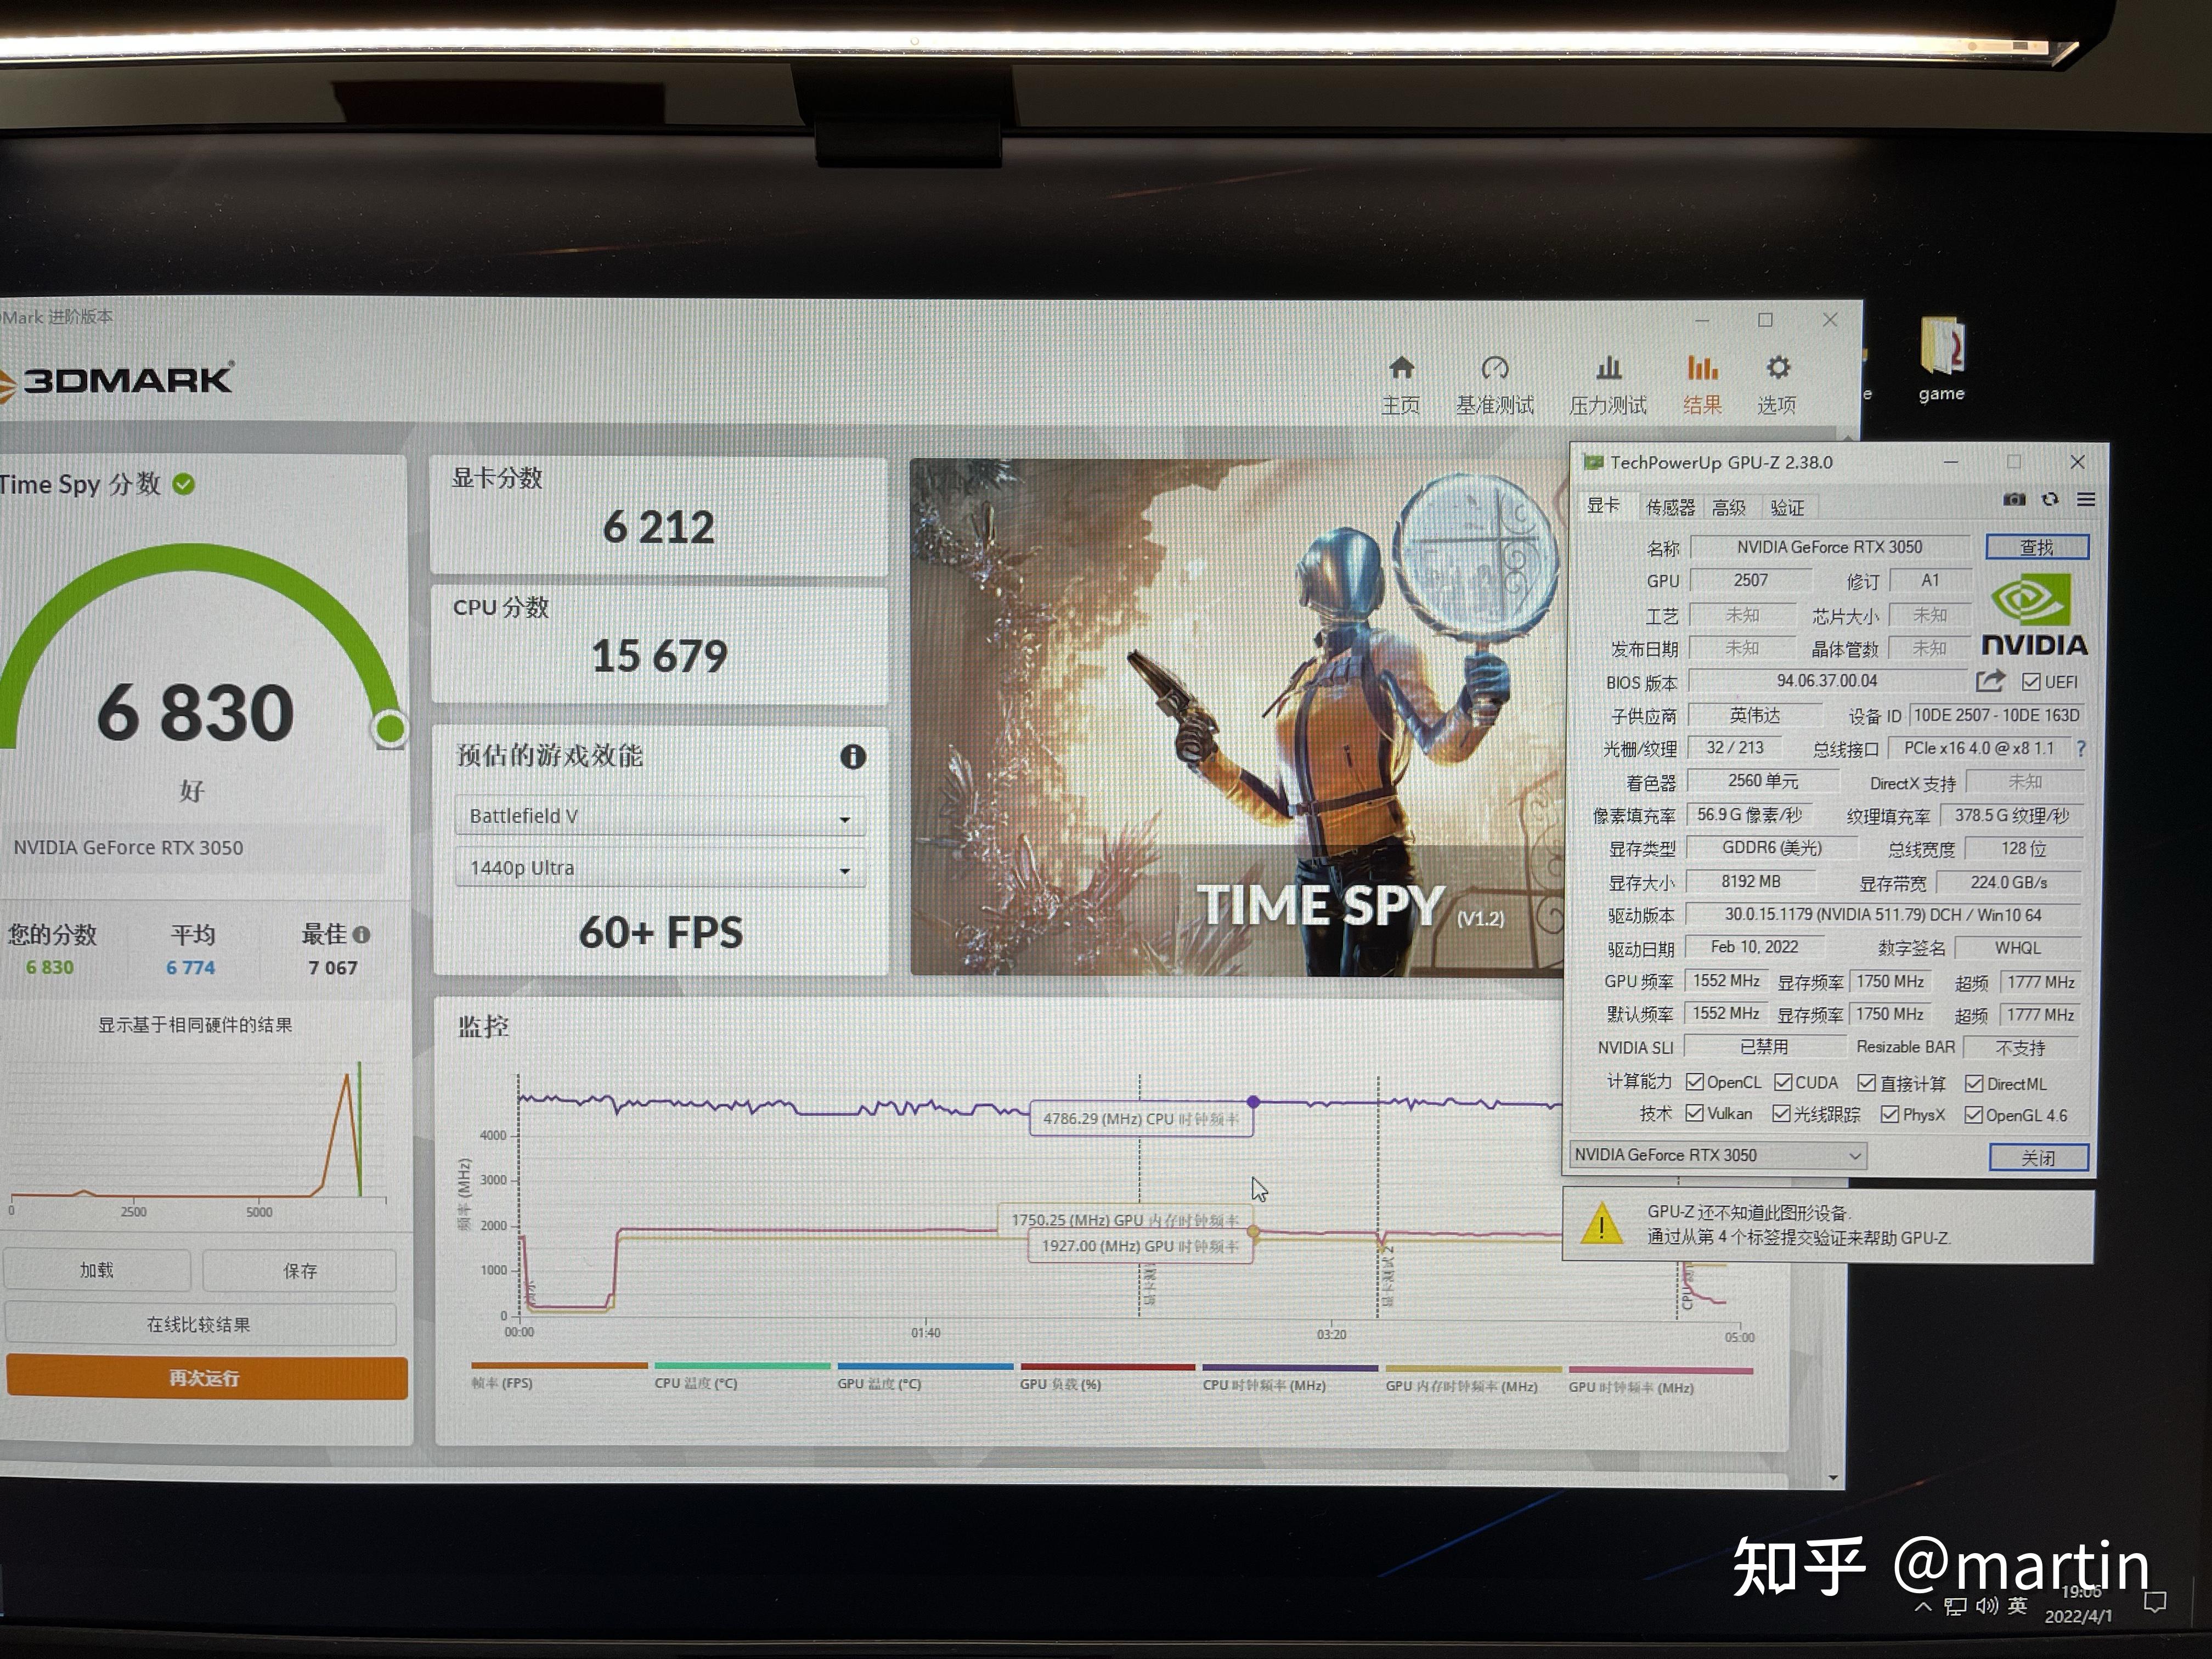Click the info icon next to 最佳
The width and height of the screenshot is (2212, 1659).
pyautogui.click(x=362, y=934)
